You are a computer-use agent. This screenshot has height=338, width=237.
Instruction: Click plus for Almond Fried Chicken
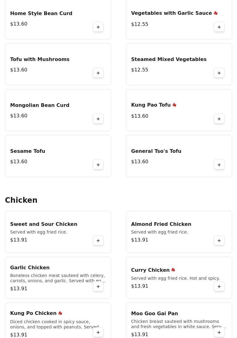(x=219, y=241)
